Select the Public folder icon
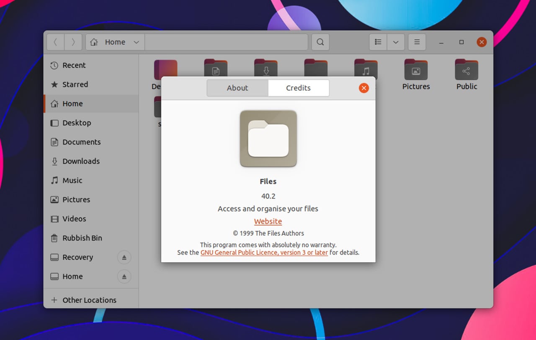The image size is (536, 340). tap(466, 70)
